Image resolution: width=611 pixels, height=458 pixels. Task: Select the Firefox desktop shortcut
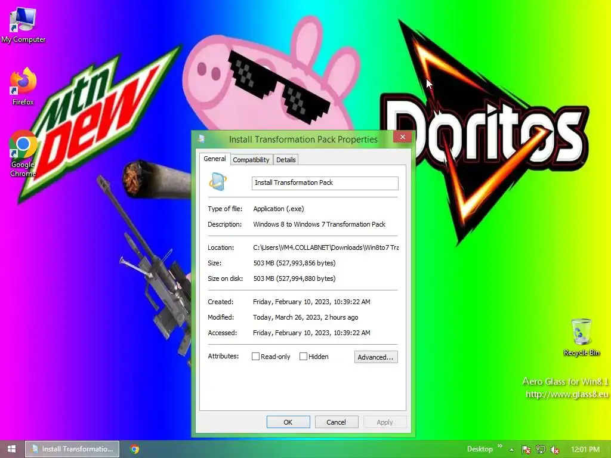23,86
